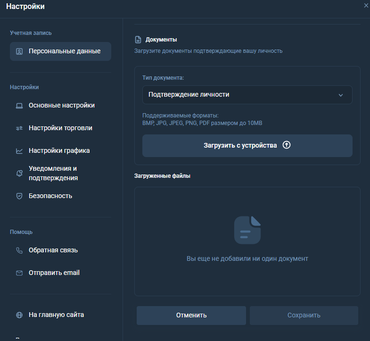
Task: Open Обратная связь help item
Action: tap(60, 250)
